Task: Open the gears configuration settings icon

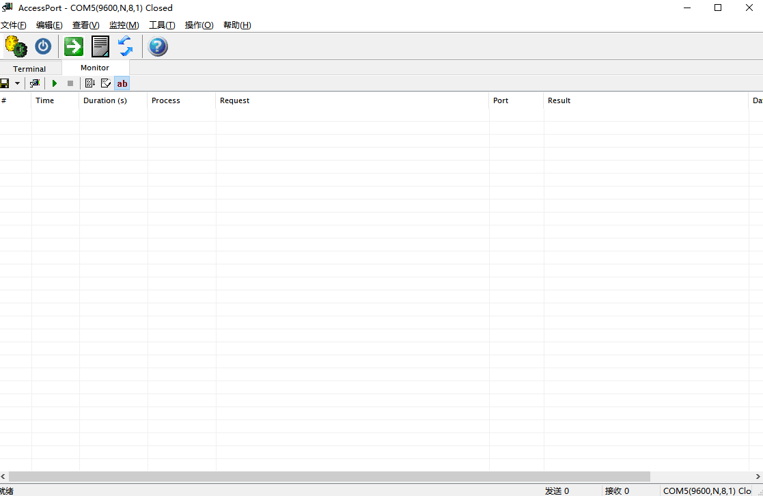Action: click(x=16, y=46)
